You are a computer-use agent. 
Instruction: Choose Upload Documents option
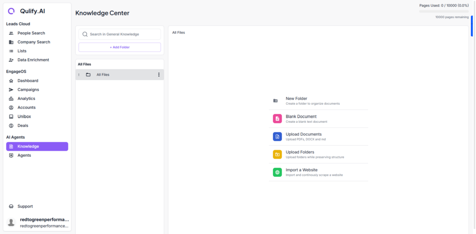click(318, 137)
